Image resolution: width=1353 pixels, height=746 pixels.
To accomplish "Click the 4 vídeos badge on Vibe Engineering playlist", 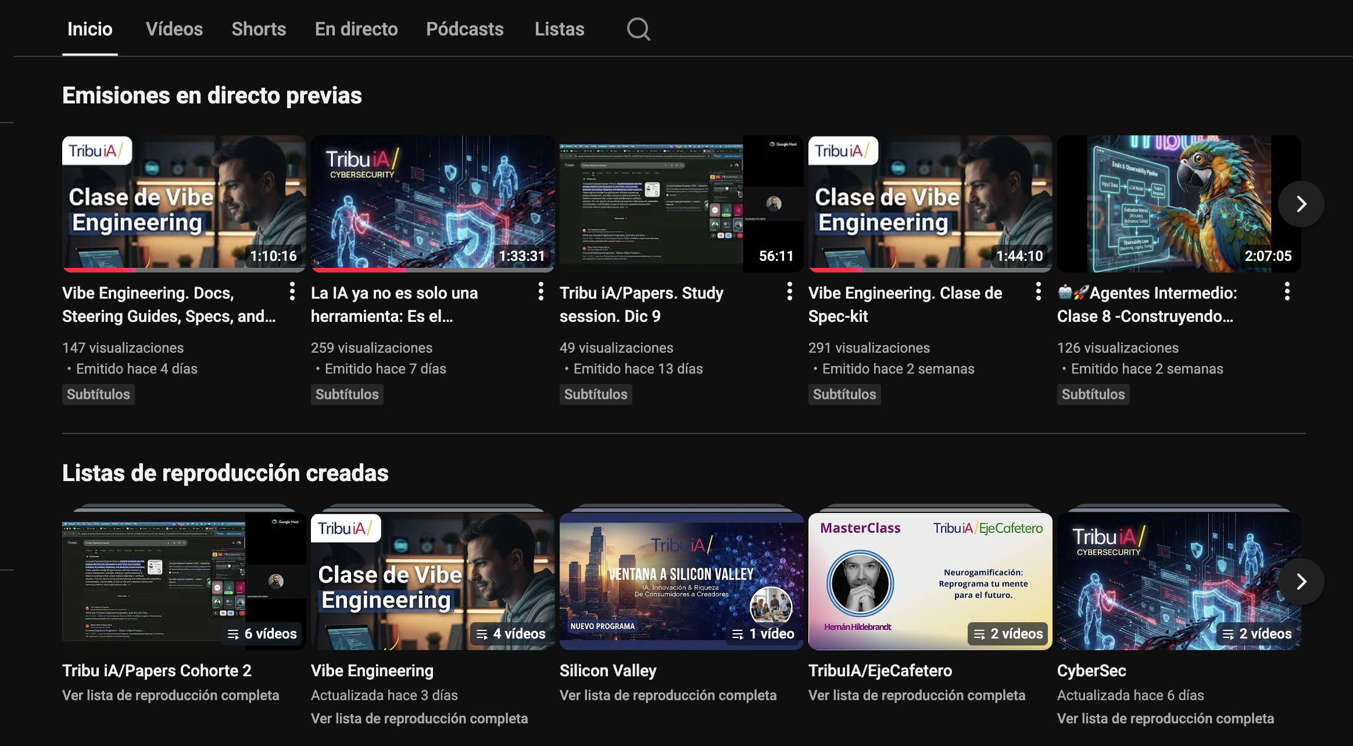I will (x=511, y=633).
